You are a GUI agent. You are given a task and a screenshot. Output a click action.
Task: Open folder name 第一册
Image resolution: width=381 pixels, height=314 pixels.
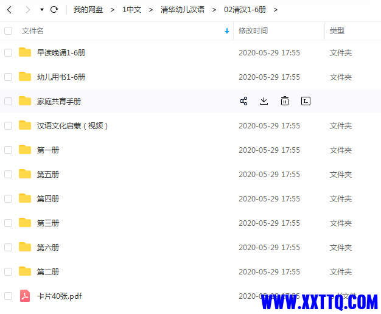[x=48, y=150]
